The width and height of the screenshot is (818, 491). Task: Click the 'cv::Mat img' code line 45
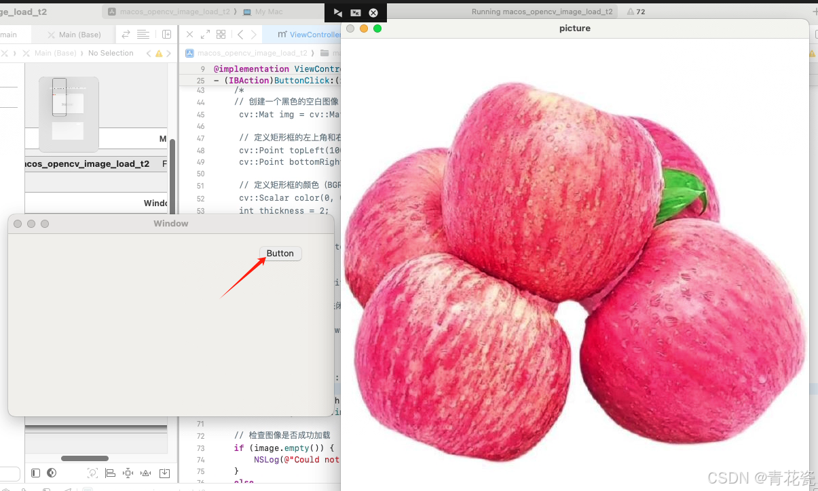point(289,114)
